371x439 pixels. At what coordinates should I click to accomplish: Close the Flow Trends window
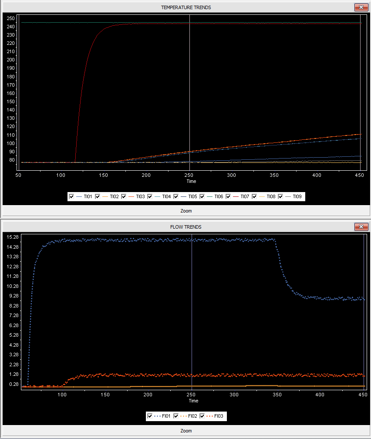361,227
